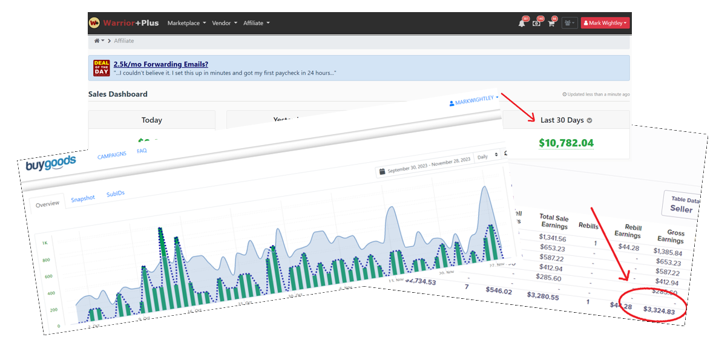The width and height of the screenshot is (716, 340).
Task: Click the Total Sale Earnings column header
Action: pos(553,221)
